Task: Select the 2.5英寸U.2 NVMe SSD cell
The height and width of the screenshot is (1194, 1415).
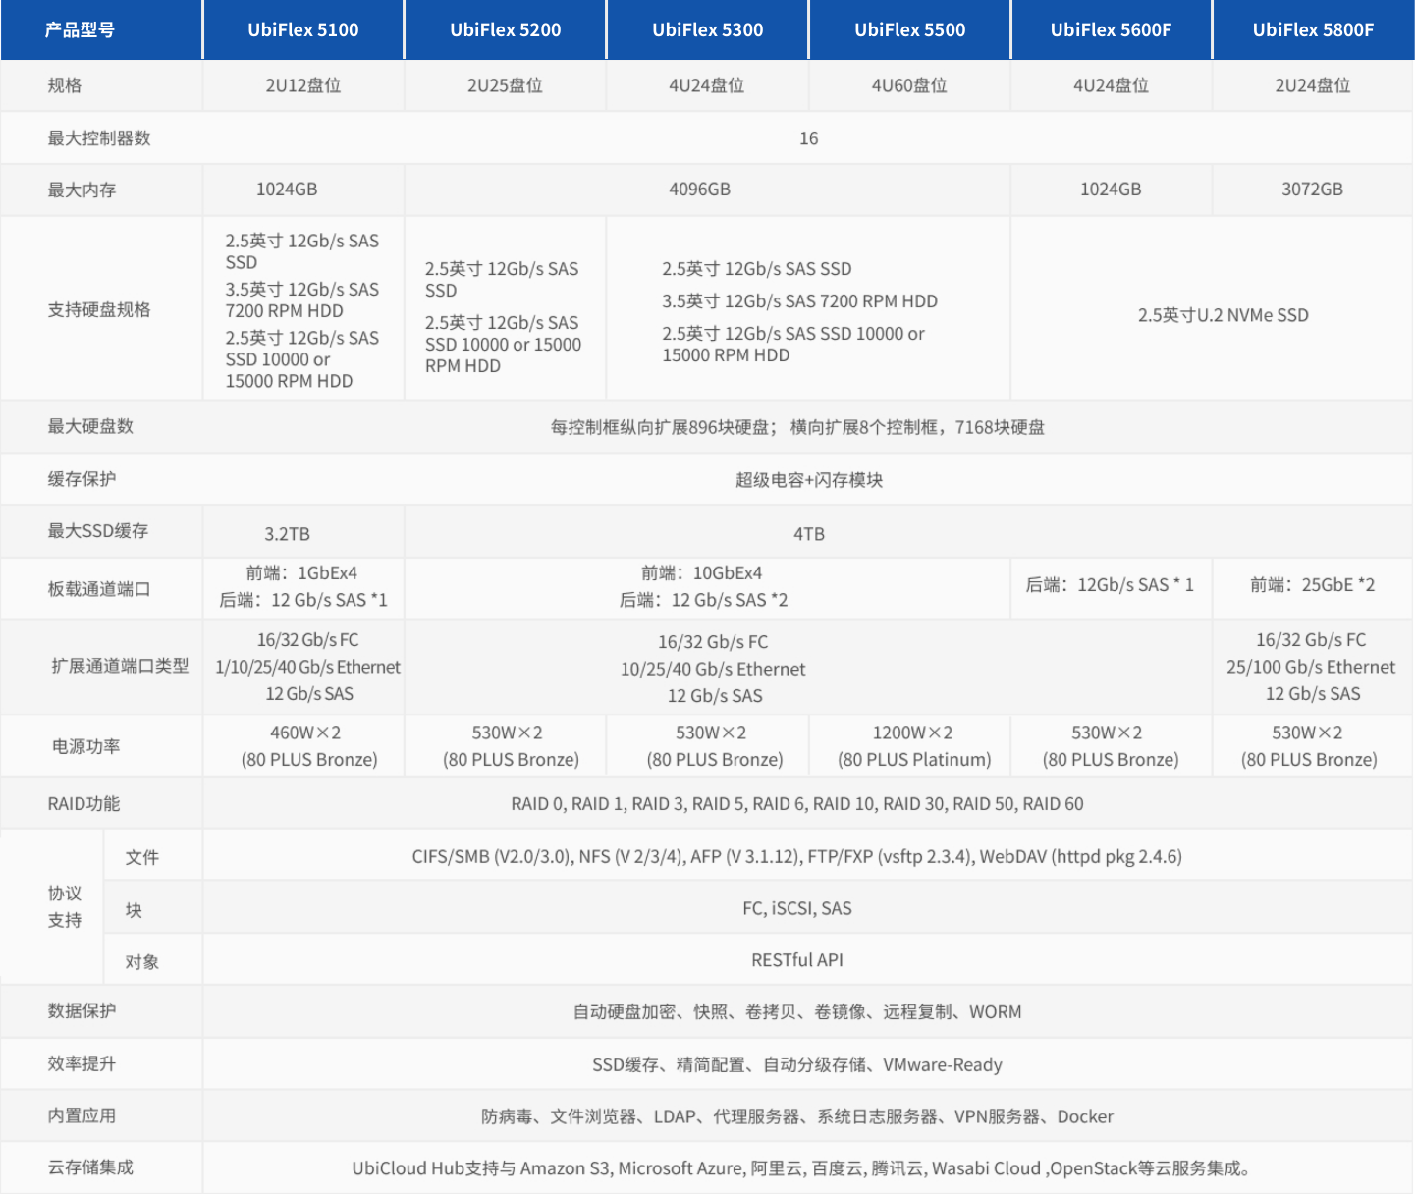Action: [1223, 315]
